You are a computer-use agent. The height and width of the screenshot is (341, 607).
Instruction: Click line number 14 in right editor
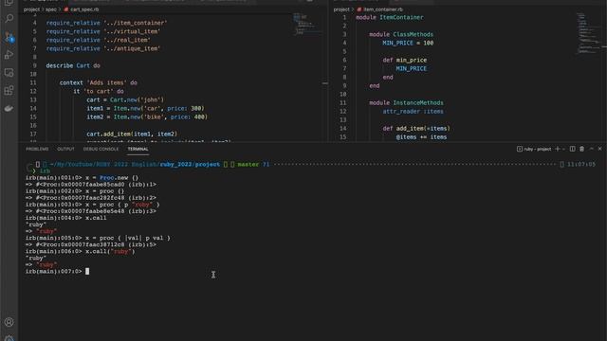[x=343, y=129]
